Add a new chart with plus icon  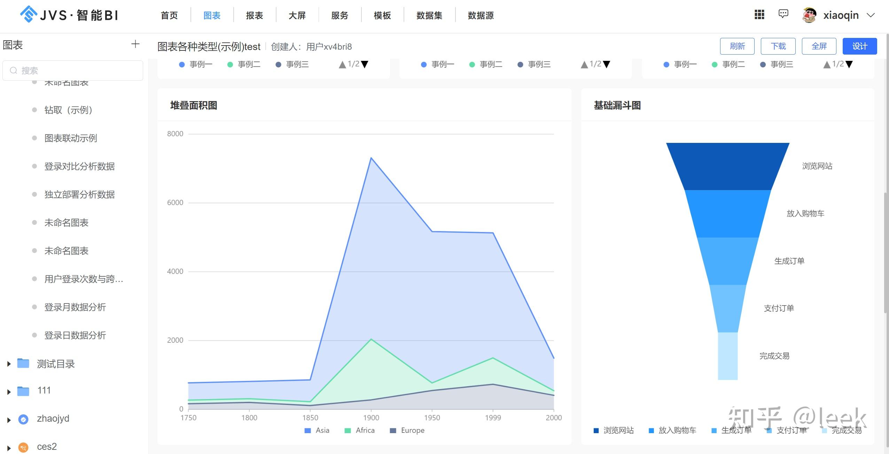coord(135,44)
